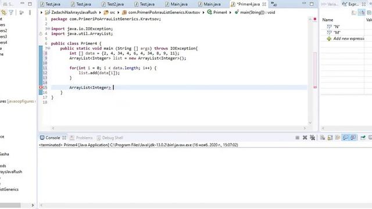Click Remove All Terminated Launches double-X icon
This screenshot has width=372, height=209.
(313, 138)
